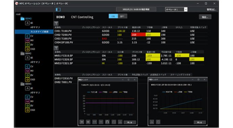Click compress-horizontal arrows icon in TI300.PV trend window

[x=101, y=122]
